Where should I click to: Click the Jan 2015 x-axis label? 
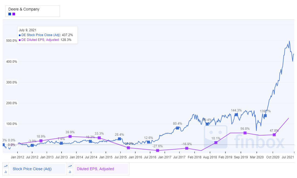[x=106, y=157]
